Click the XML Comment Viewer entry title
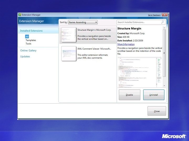 (94, 49)
